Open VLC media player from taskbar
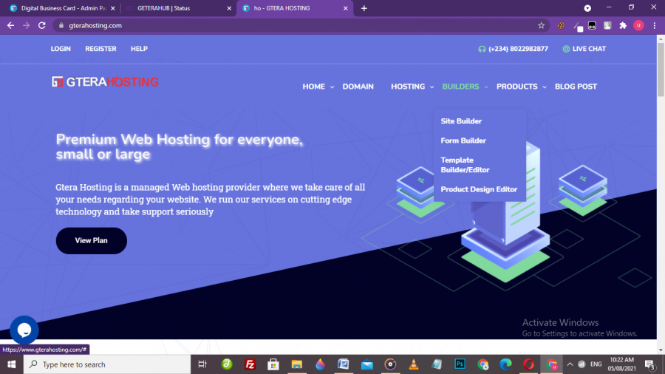665x374 pixels. pos(414,364)
